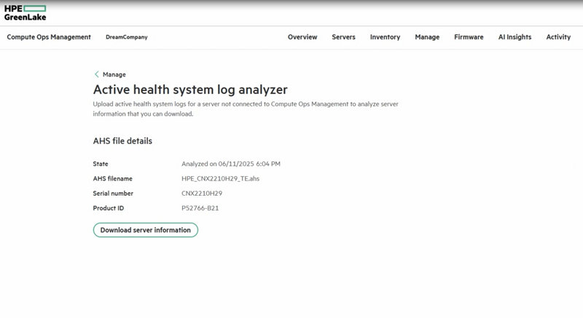Select the State label
Image resolution: width=583 pixels, height=318 pixels.
coord(101,164)
